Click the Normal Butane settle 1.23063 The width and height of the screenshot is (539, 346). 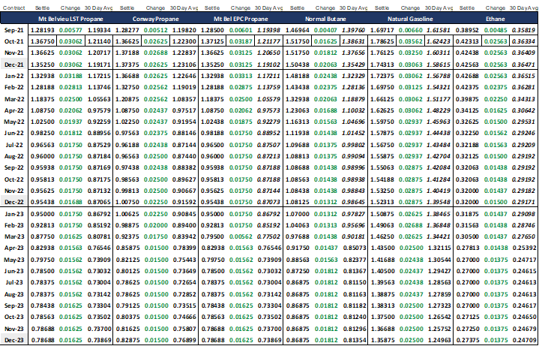click(298, 110)
